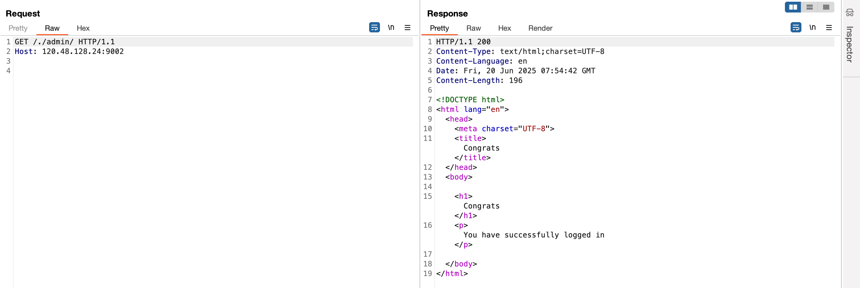Viewport: 860px width, 288px height.
Task: Click 'Congrats' text inside h1 tag
Action: click(481, 206)
